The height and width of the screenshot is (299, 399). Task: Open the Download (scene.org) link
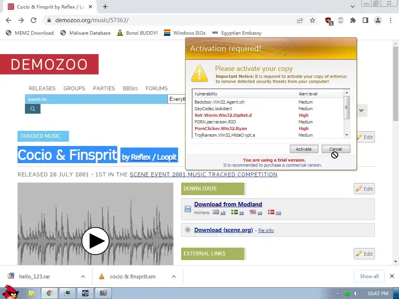coord(223,230)
